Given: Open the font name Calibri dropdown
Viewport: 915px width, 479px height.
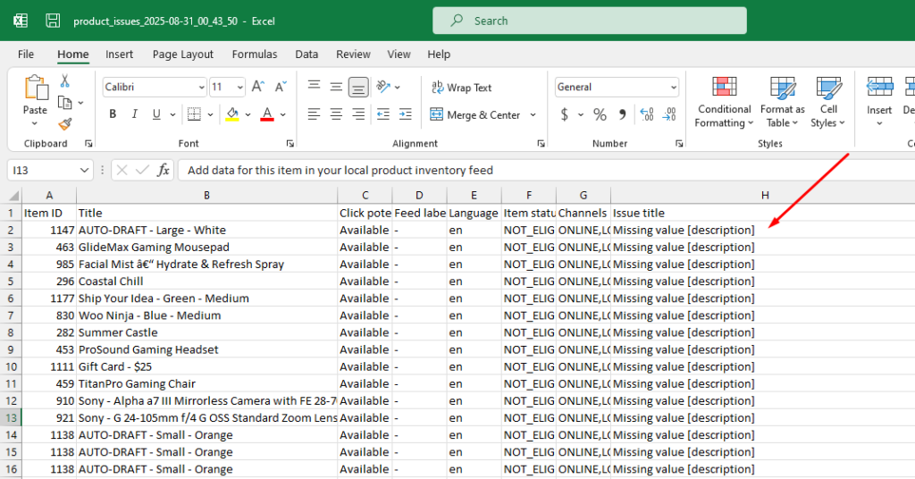Looking at the screenshot, I should (201, 88).
